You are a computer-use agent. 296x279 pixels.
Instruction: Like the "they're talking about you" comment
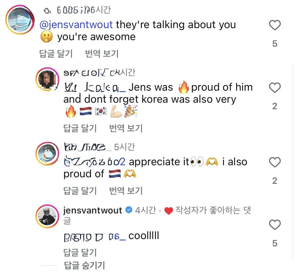(x=275, y=25)
